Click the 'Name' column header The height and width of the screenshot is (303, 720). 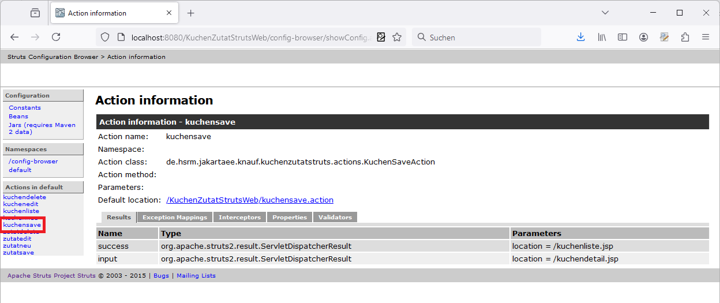tap(127, 233)
